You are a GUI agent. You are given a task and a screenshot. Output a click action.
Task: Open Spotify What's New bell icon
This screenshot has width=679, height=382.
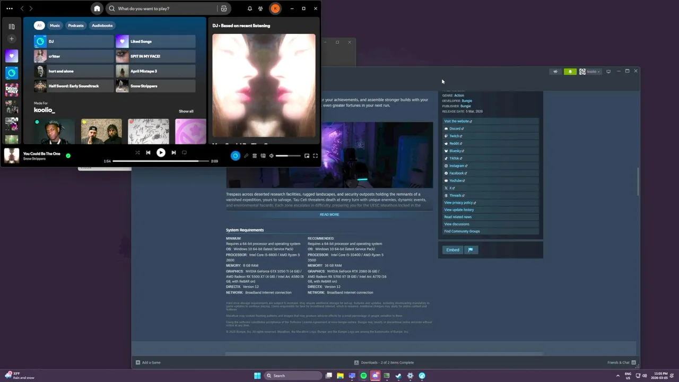tap(250, 8)
